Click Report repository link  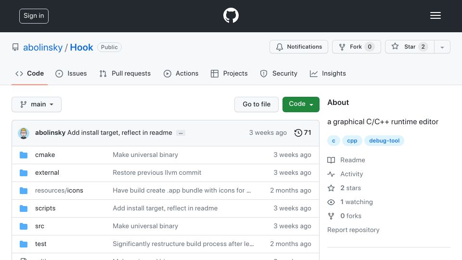click(x=353, y=230)
